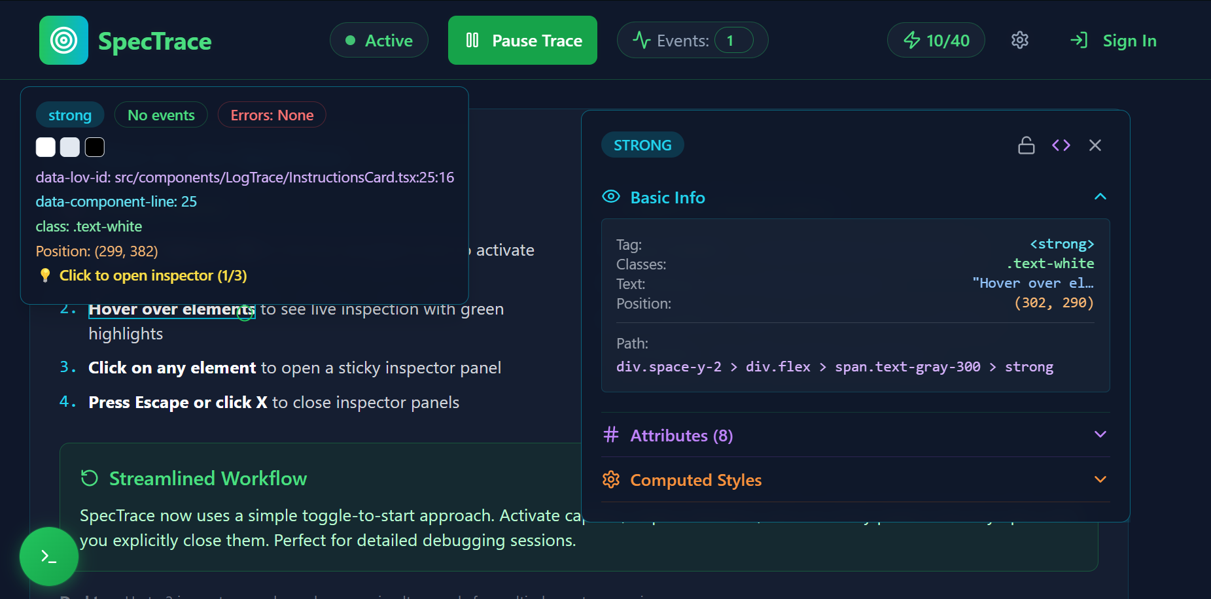Click the "Hover over el…" text value
The height and width of the screenshot is (599, 1211).
coord(1033,283)
